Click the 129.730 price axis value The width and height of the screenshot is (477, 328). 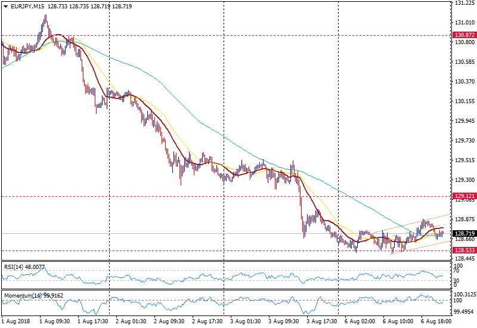[x=463, y=141]
